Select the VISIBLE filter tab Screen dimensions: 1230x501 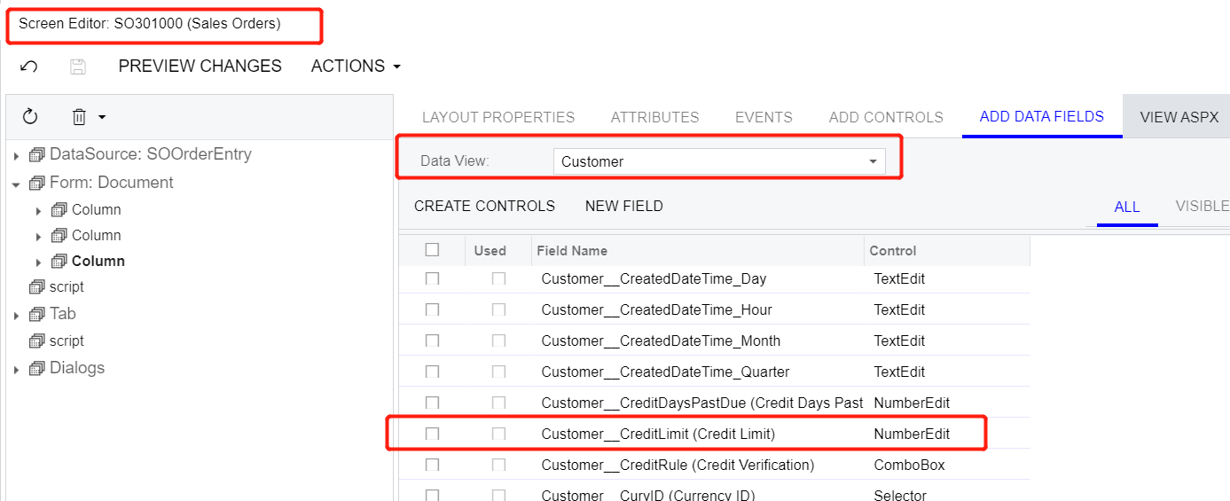[x=1203, y=206]
